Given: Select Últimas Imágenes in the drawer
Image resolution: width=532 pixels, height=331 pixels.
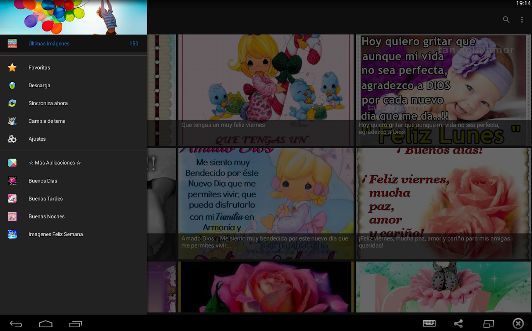Looking at the screenshot, I should point(74,43).
